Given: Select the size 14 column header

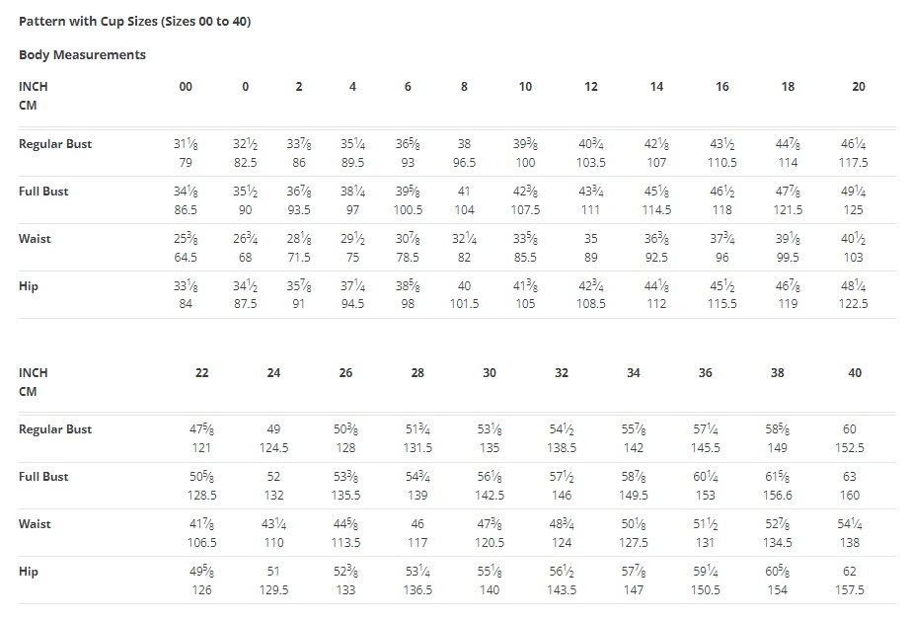Looking at the screenshot, I should (656, 87).
